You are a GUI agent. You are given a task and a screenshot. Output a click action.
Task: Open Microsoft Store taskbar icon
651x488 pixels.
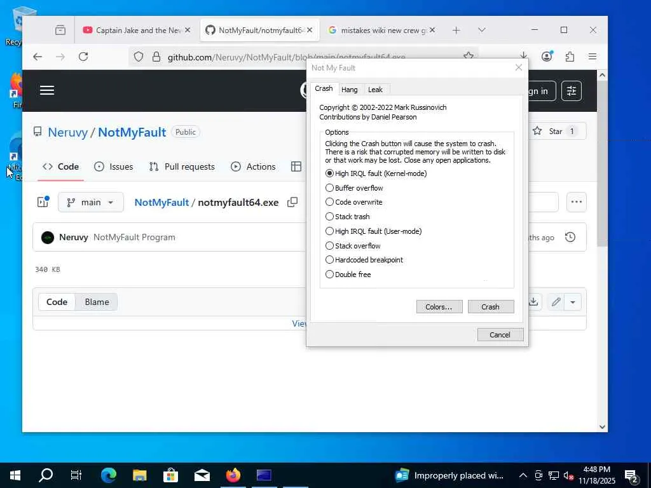170,475
